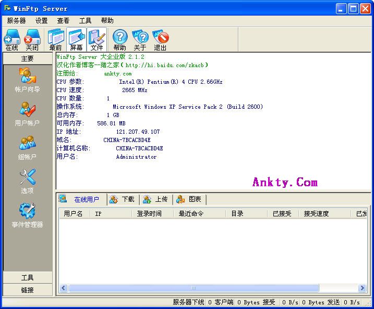
Task: Click the IP address 121.207.49.107 text
Action: pos(138,132)
